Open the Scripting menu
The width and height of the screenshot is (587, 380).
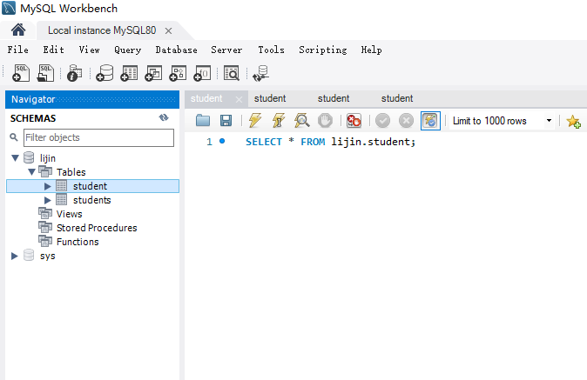coord(323,50)
